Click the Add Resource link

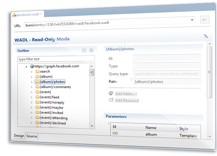(127, 101)
